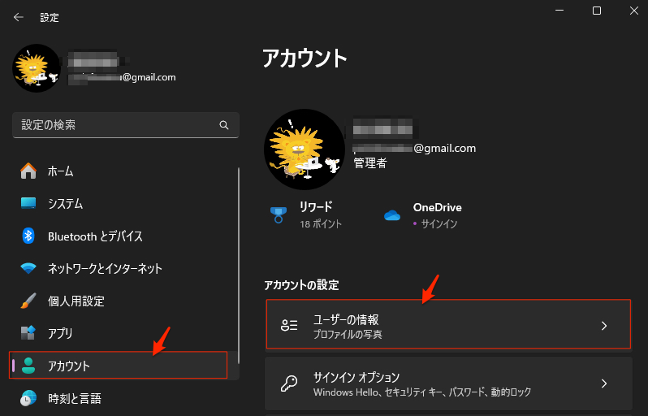Maximize the Settings window
Screen dimensions: 648x416
pos(597,11)
